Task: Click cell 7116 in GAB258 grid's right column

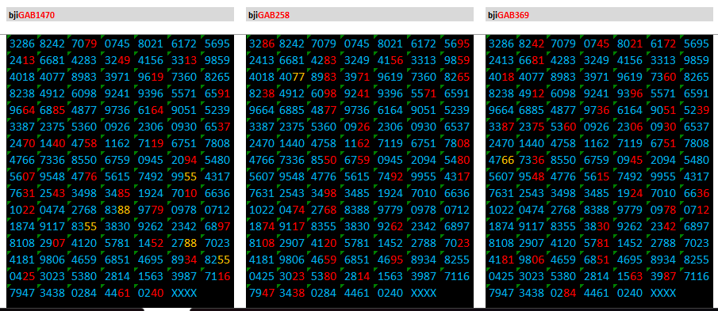Action: click(457, 276)
